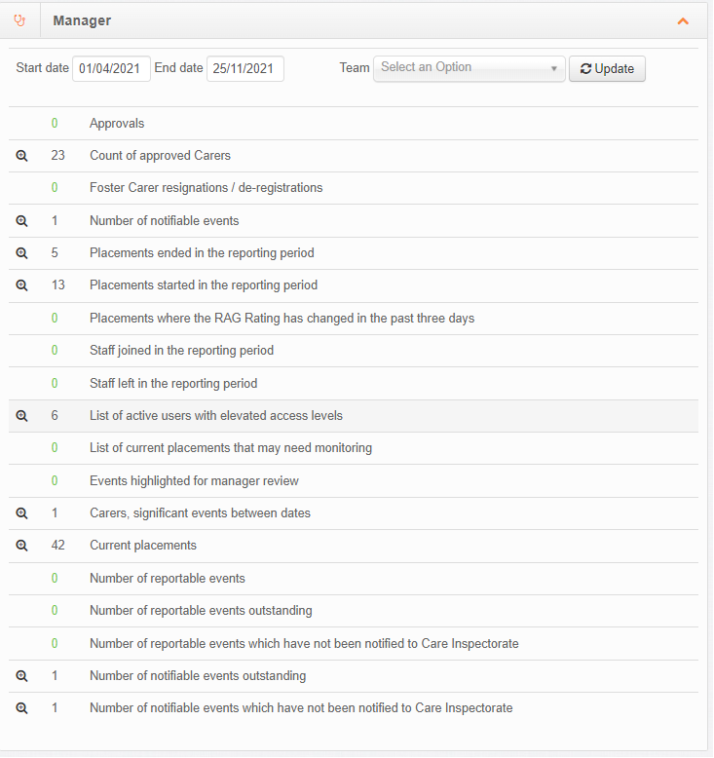
Task: Click 'Number of notifiable events outstanding' text
Action: (198, 676)
